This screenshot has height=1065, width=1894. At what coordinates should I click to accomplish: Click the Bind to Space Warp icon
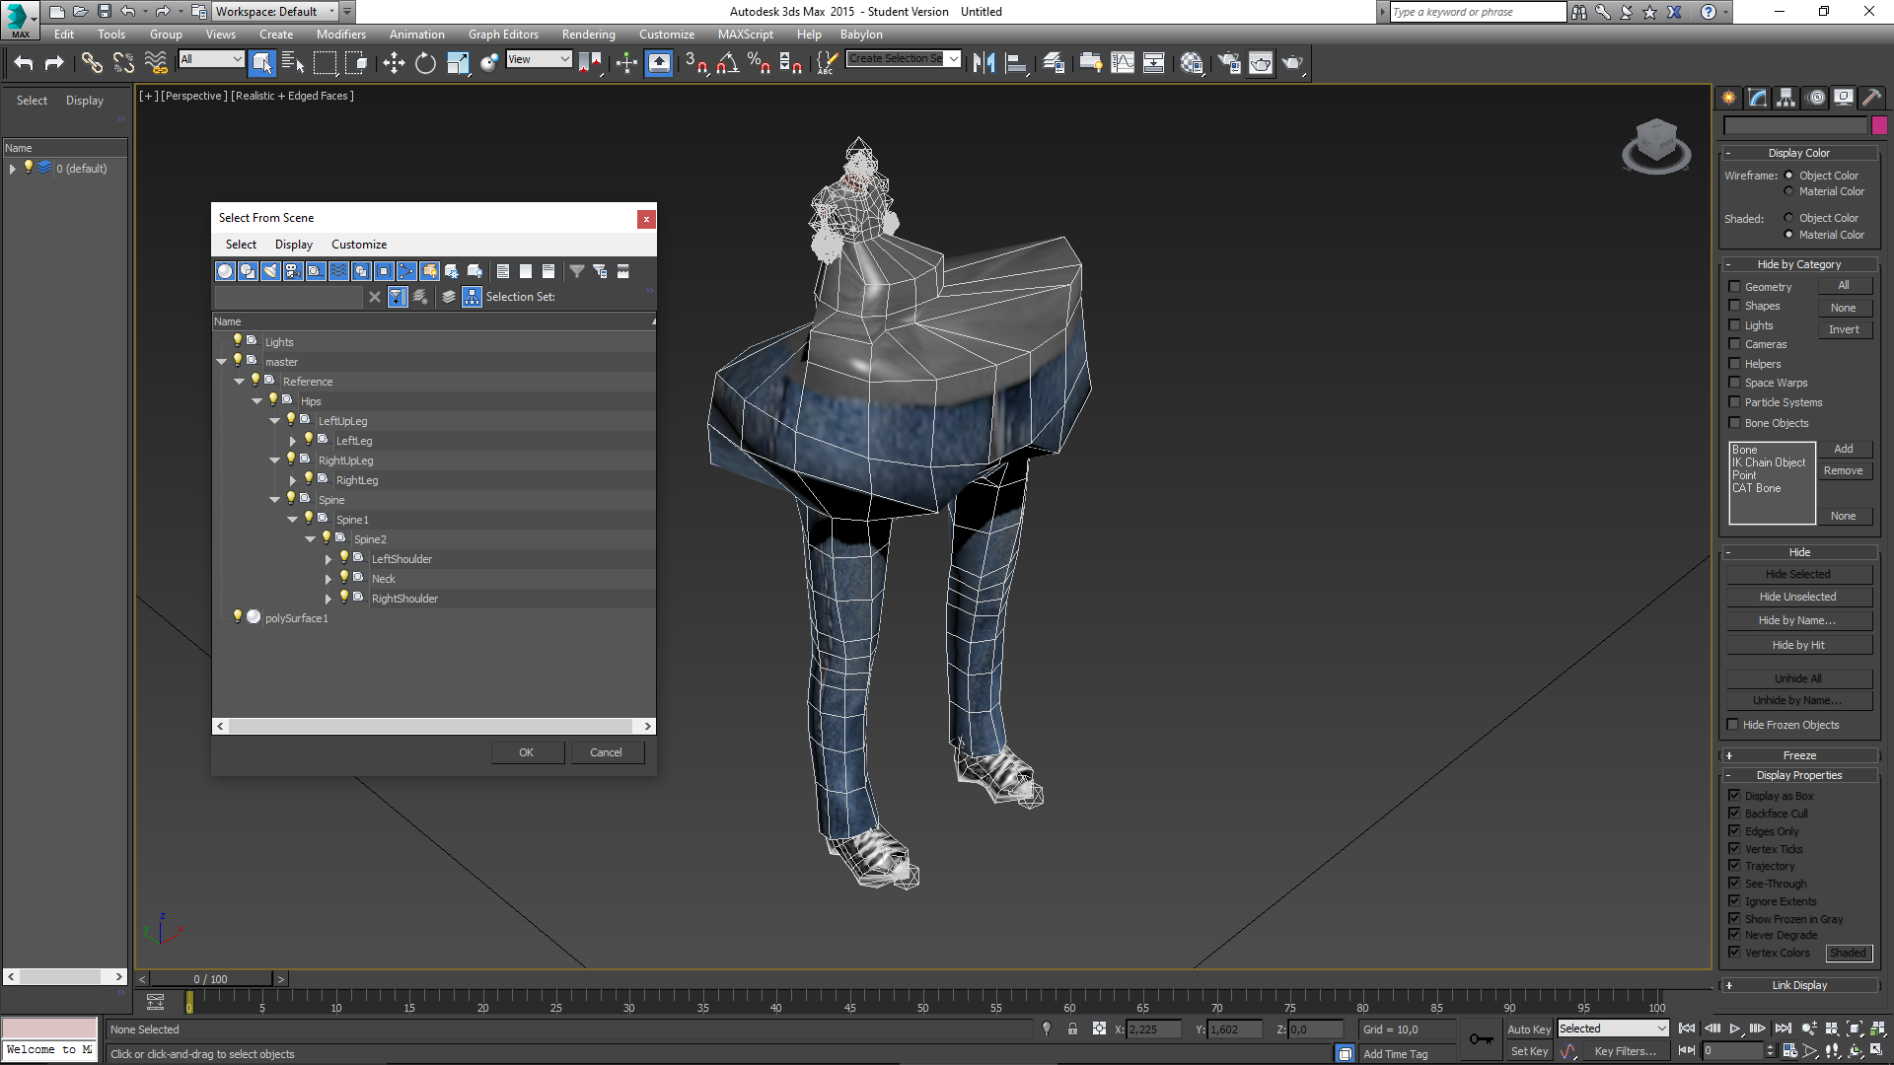156,63
